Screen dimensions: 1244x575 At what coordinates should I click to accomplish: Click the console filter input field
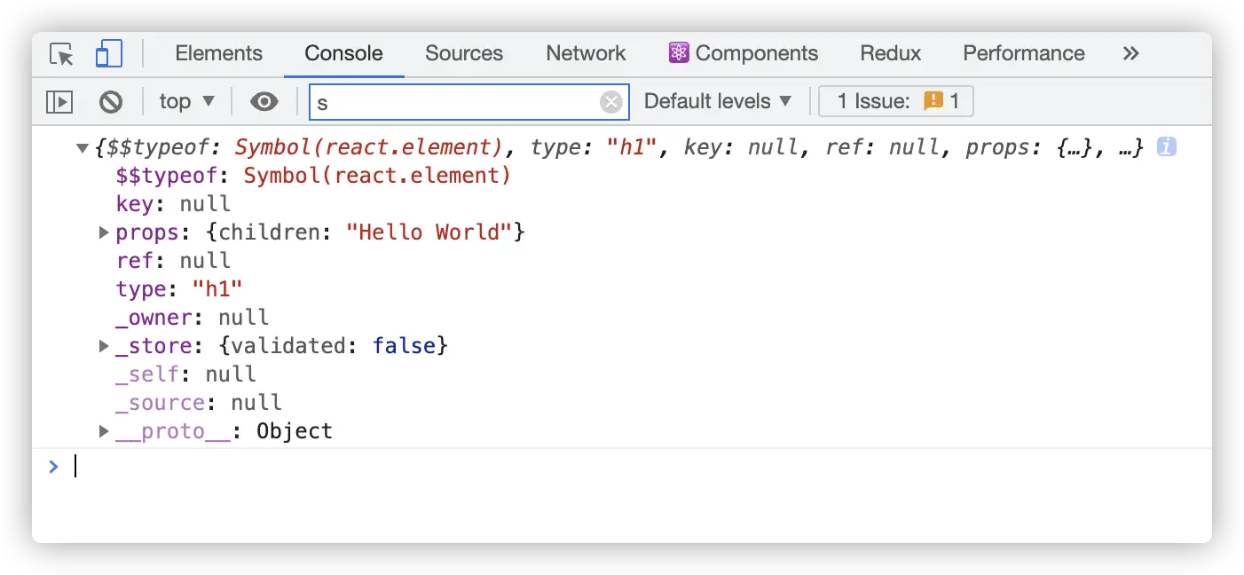click(x=453, y=102)
